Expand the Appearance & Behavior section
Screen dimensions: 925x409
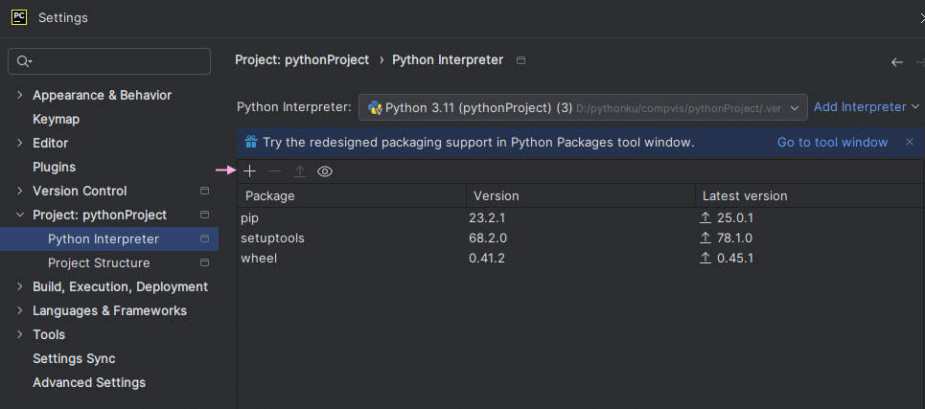[x=20, y=95]
